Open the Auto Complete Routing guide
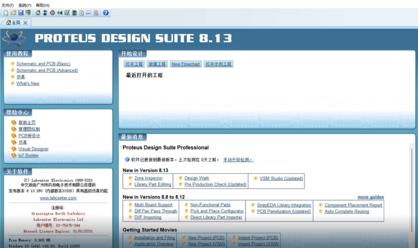 pos(347,211)
